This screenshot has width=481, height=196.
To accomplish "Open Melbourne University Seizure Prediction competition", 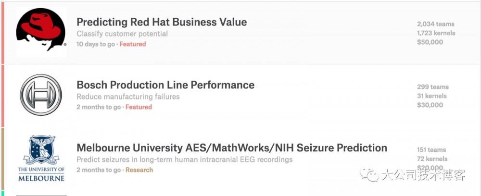I will [232, 147].
